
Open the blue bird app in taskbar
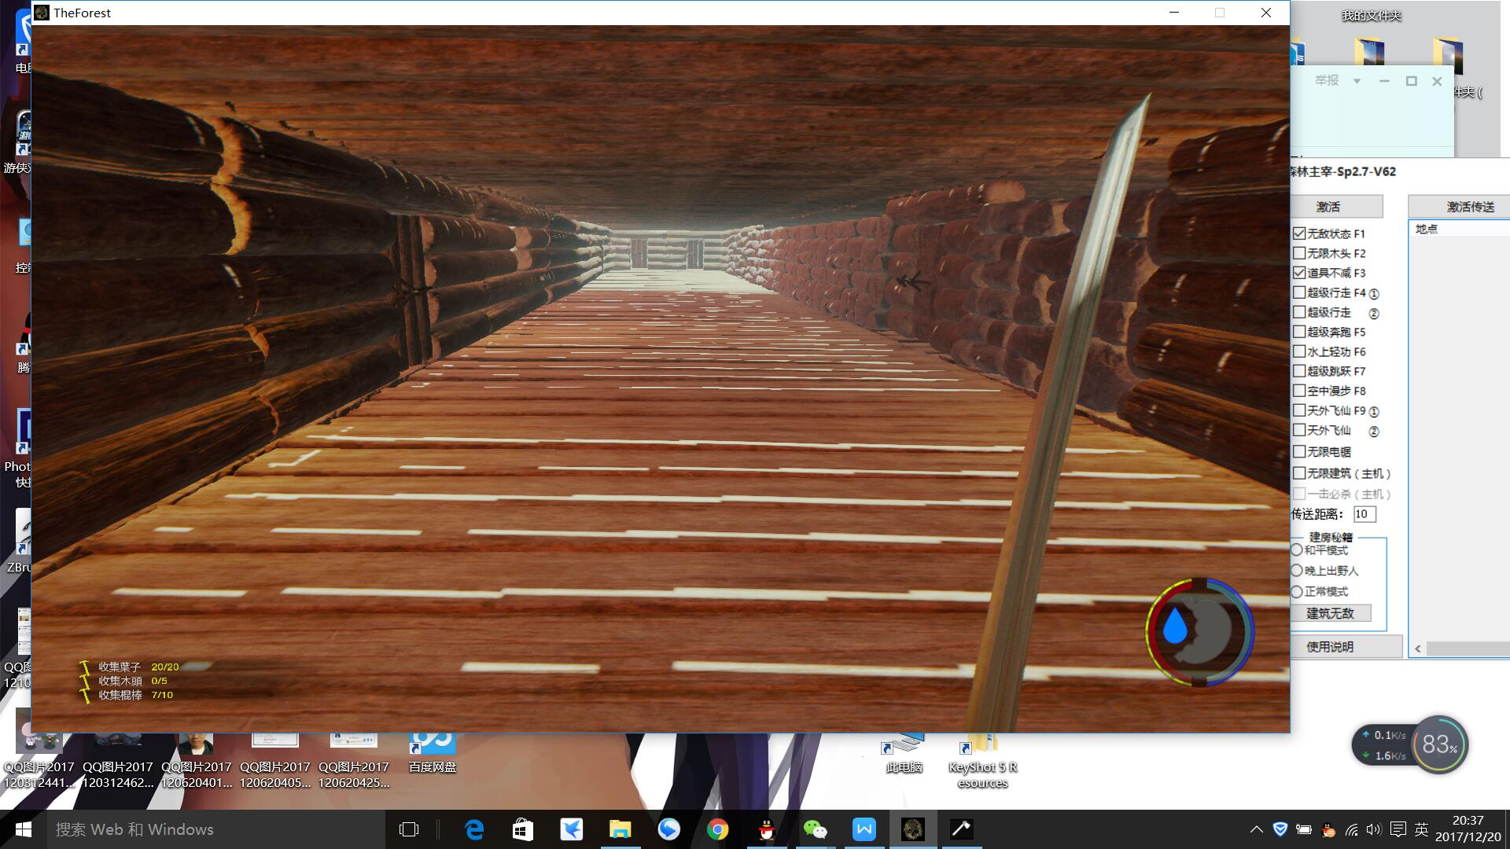(x=572, y=829)
